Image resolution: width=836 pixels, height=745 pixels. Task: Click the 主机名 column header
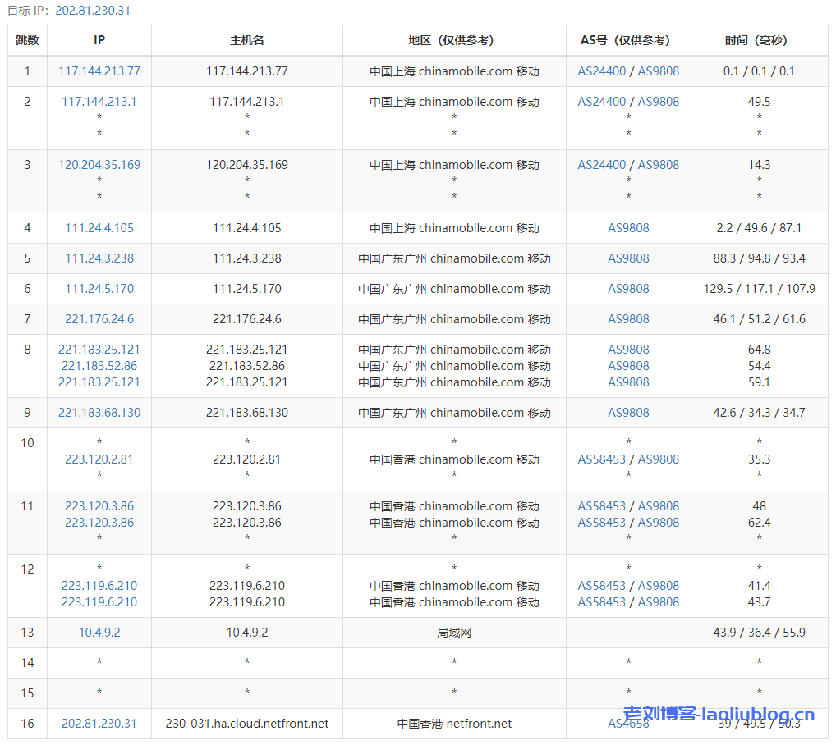point(246,39)
